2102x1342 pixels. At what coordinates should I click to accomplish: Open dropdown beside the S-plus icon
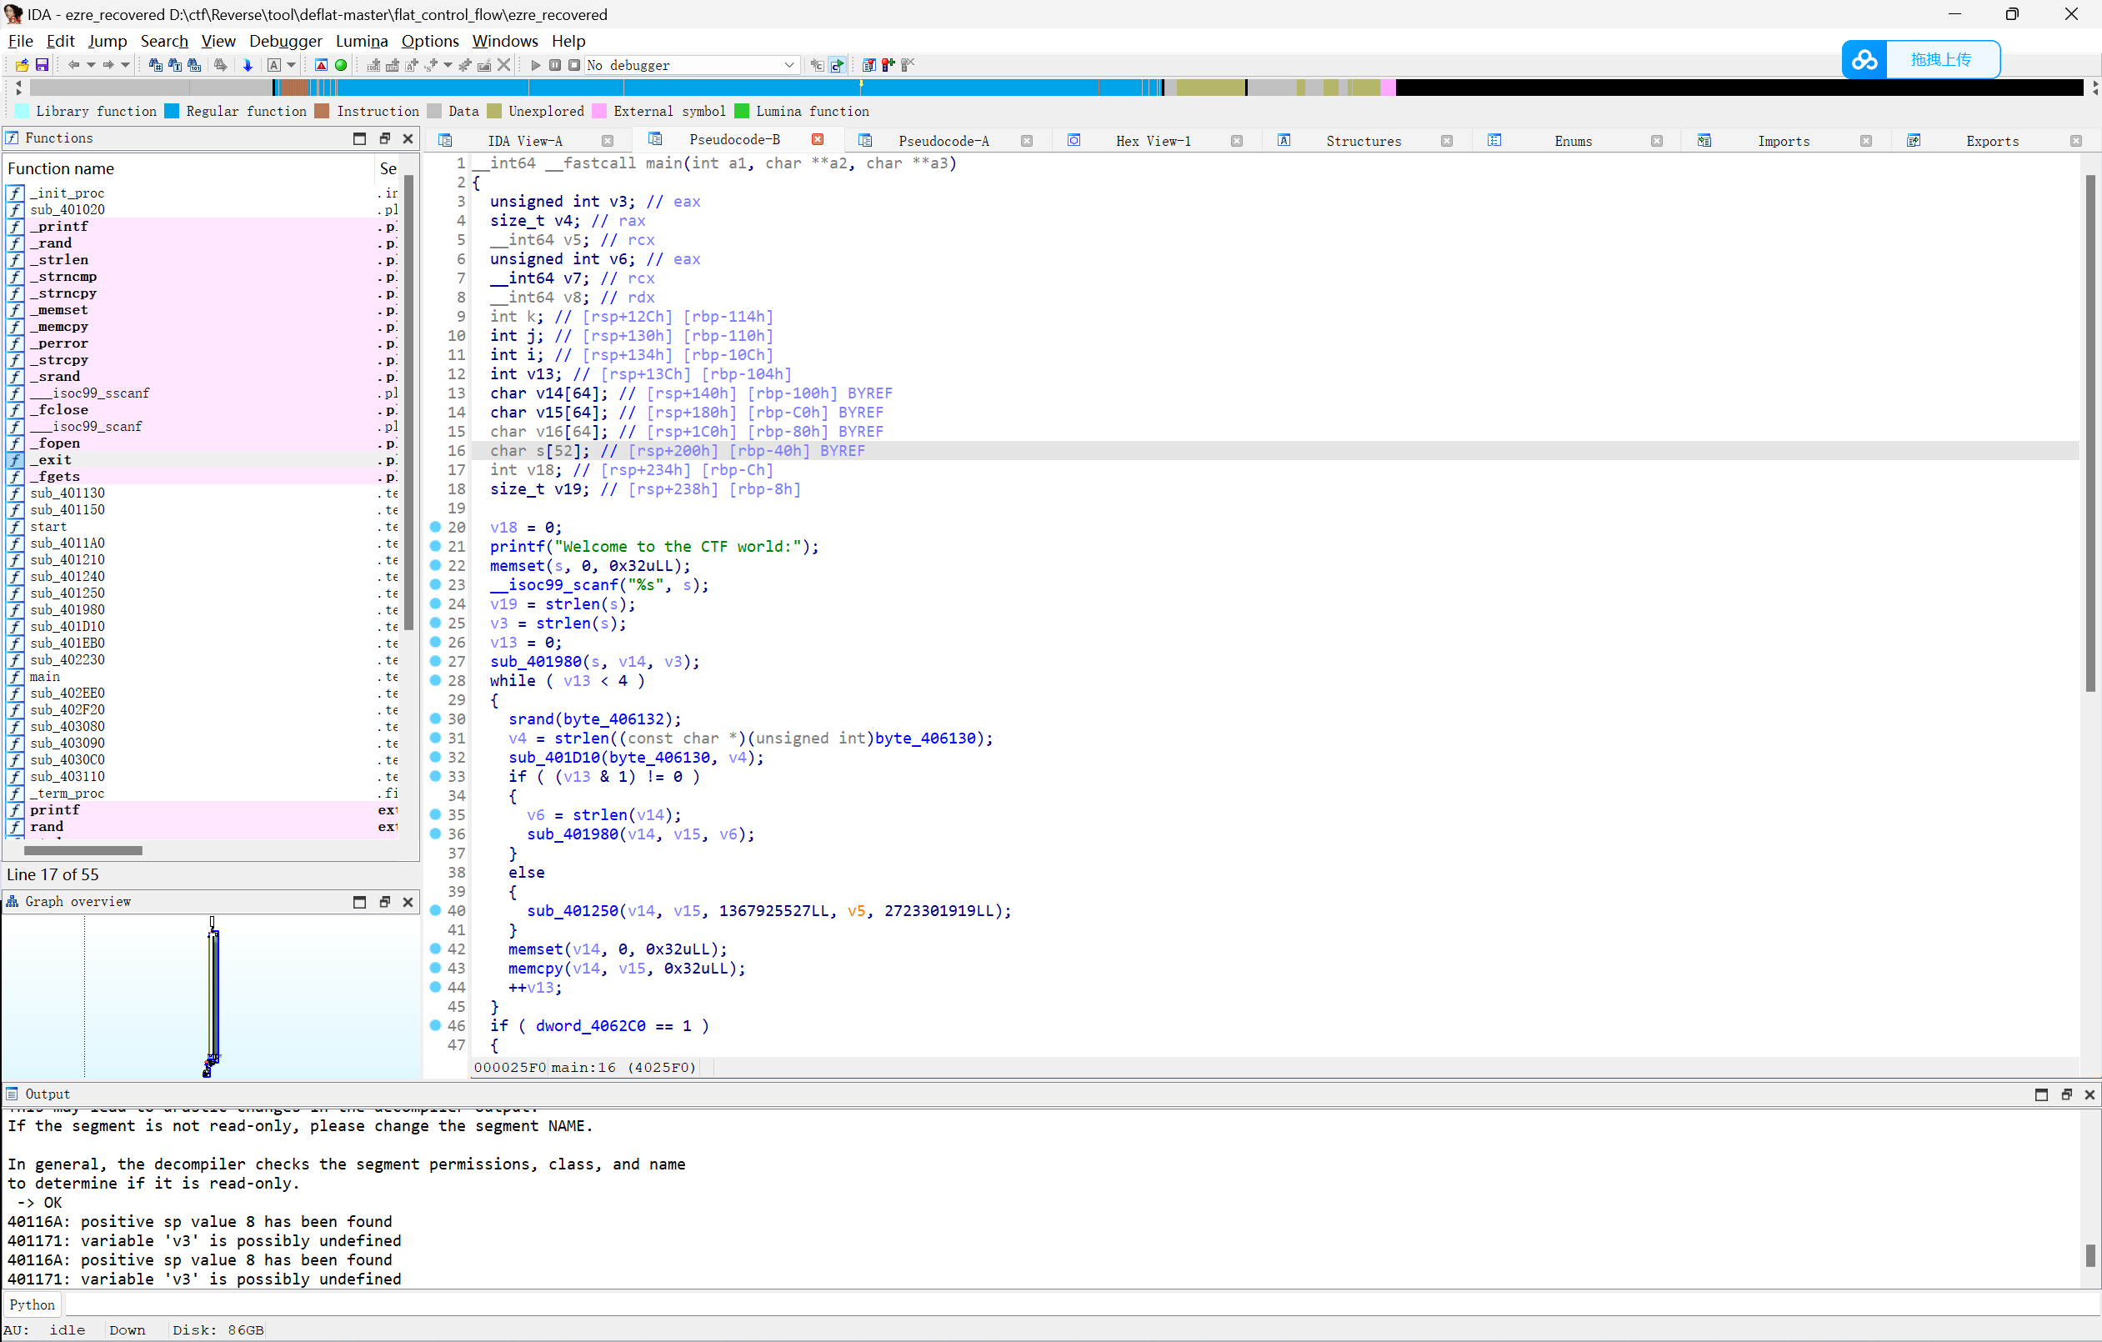pos(448,66)
